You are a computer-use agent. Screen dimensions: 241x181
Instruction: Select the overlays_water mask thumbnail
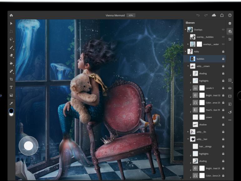point(199,44)
